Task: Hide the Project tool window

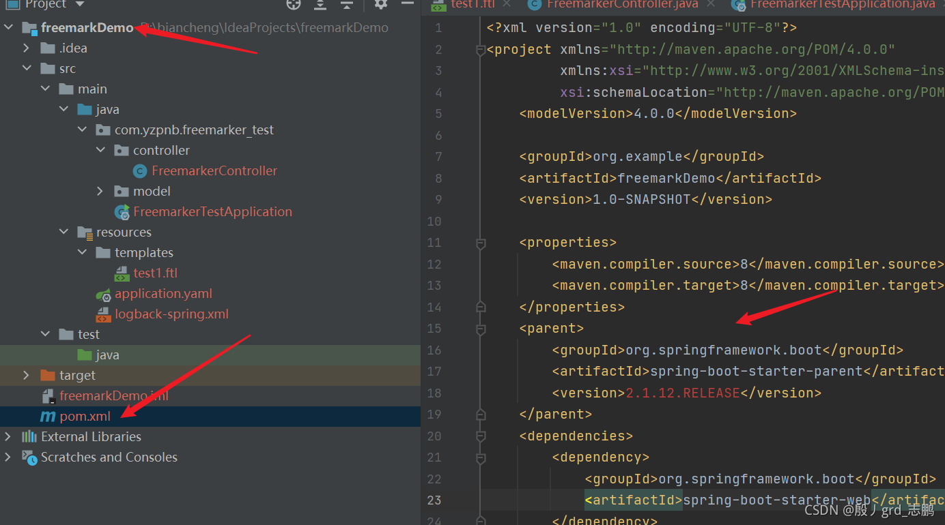Action: [408, 4]
